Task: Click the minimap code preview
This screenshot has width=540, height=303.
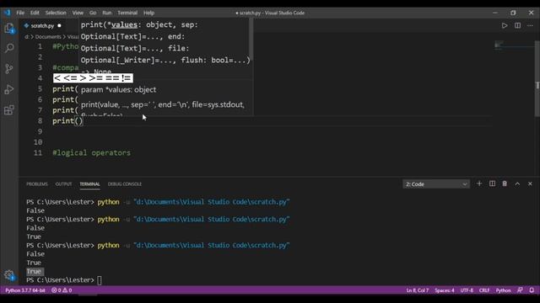Action: tap(499, 45)
